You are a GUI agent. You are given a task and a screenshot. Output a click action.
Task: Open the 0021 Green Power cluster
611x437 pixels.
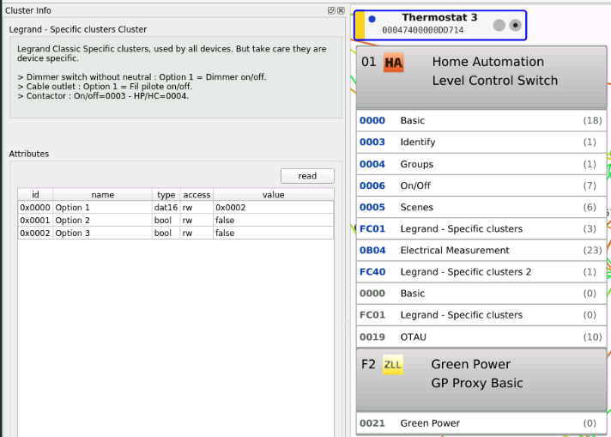481,423
